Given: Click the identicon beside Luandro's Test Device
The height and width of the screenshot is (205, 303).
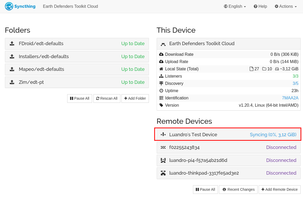Looking at the screenshot, I should [163, 134].
